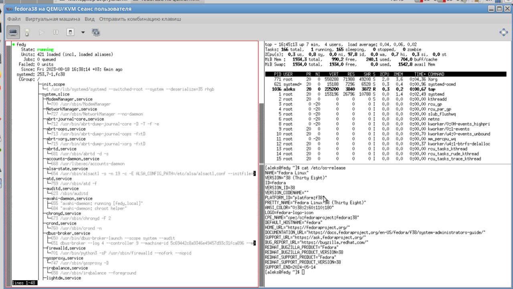Click the 'fedy' hostname at top
This screenshot has height=289, width=513.
coord(21,44)
